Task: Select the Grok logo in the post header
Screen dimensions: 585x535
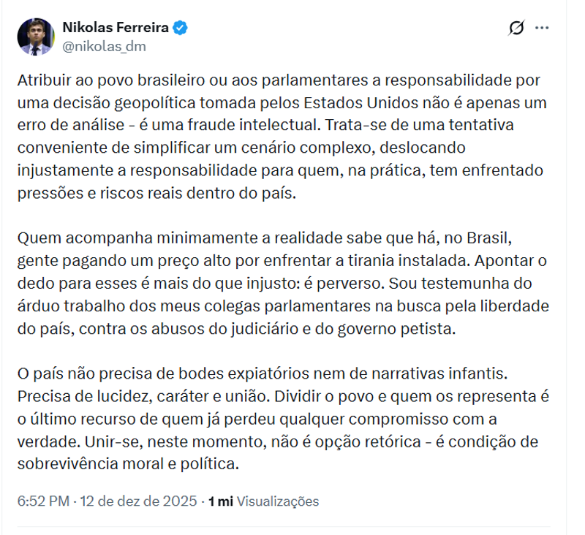Action: (x=517, y=28)
